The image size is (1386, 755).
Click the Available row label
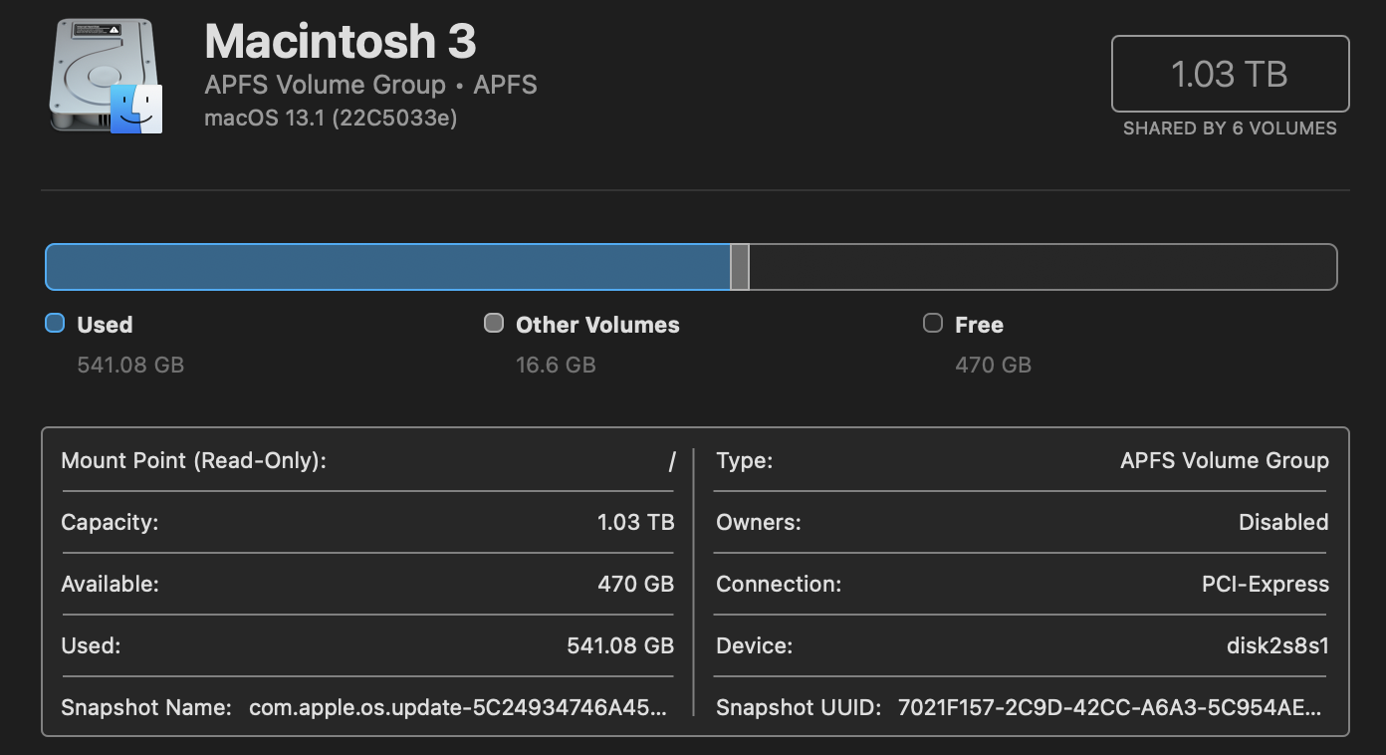pos(110,584)
